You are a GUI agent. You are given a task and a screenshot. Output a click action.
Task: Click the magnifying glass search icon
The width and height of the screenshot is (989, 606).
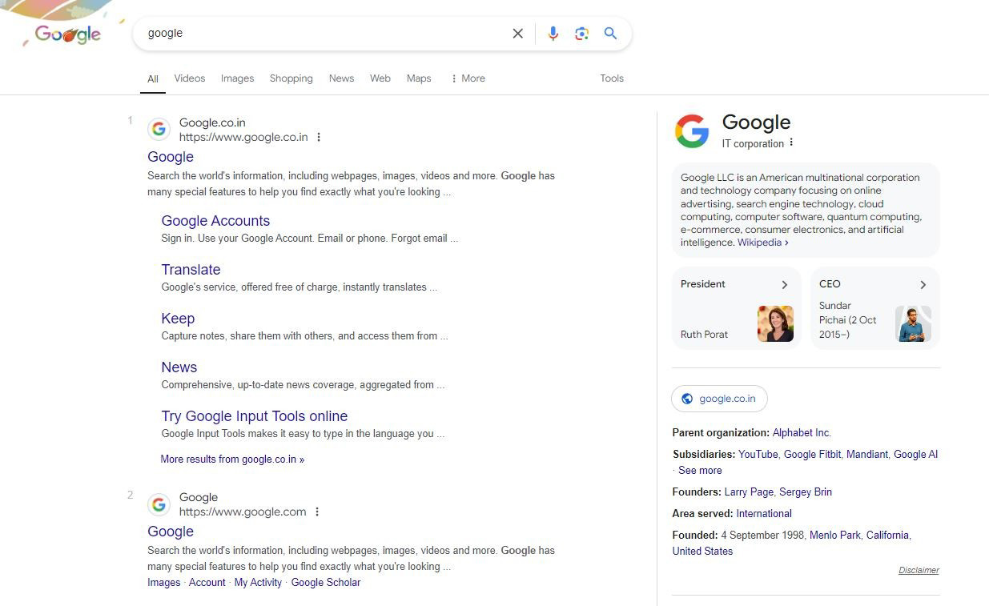click(x=610, y=34)
